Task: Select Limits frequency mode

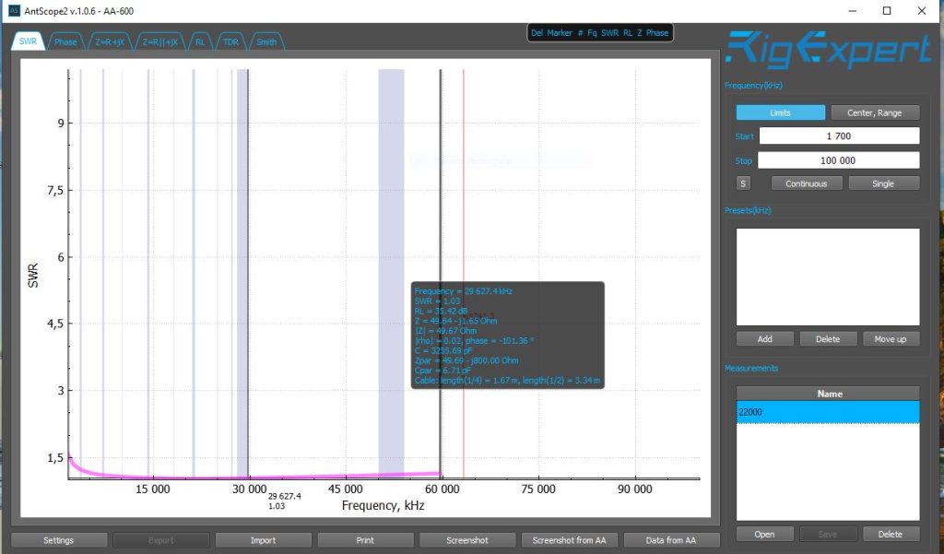Action: pyautogui.click(x=780, y=112)
